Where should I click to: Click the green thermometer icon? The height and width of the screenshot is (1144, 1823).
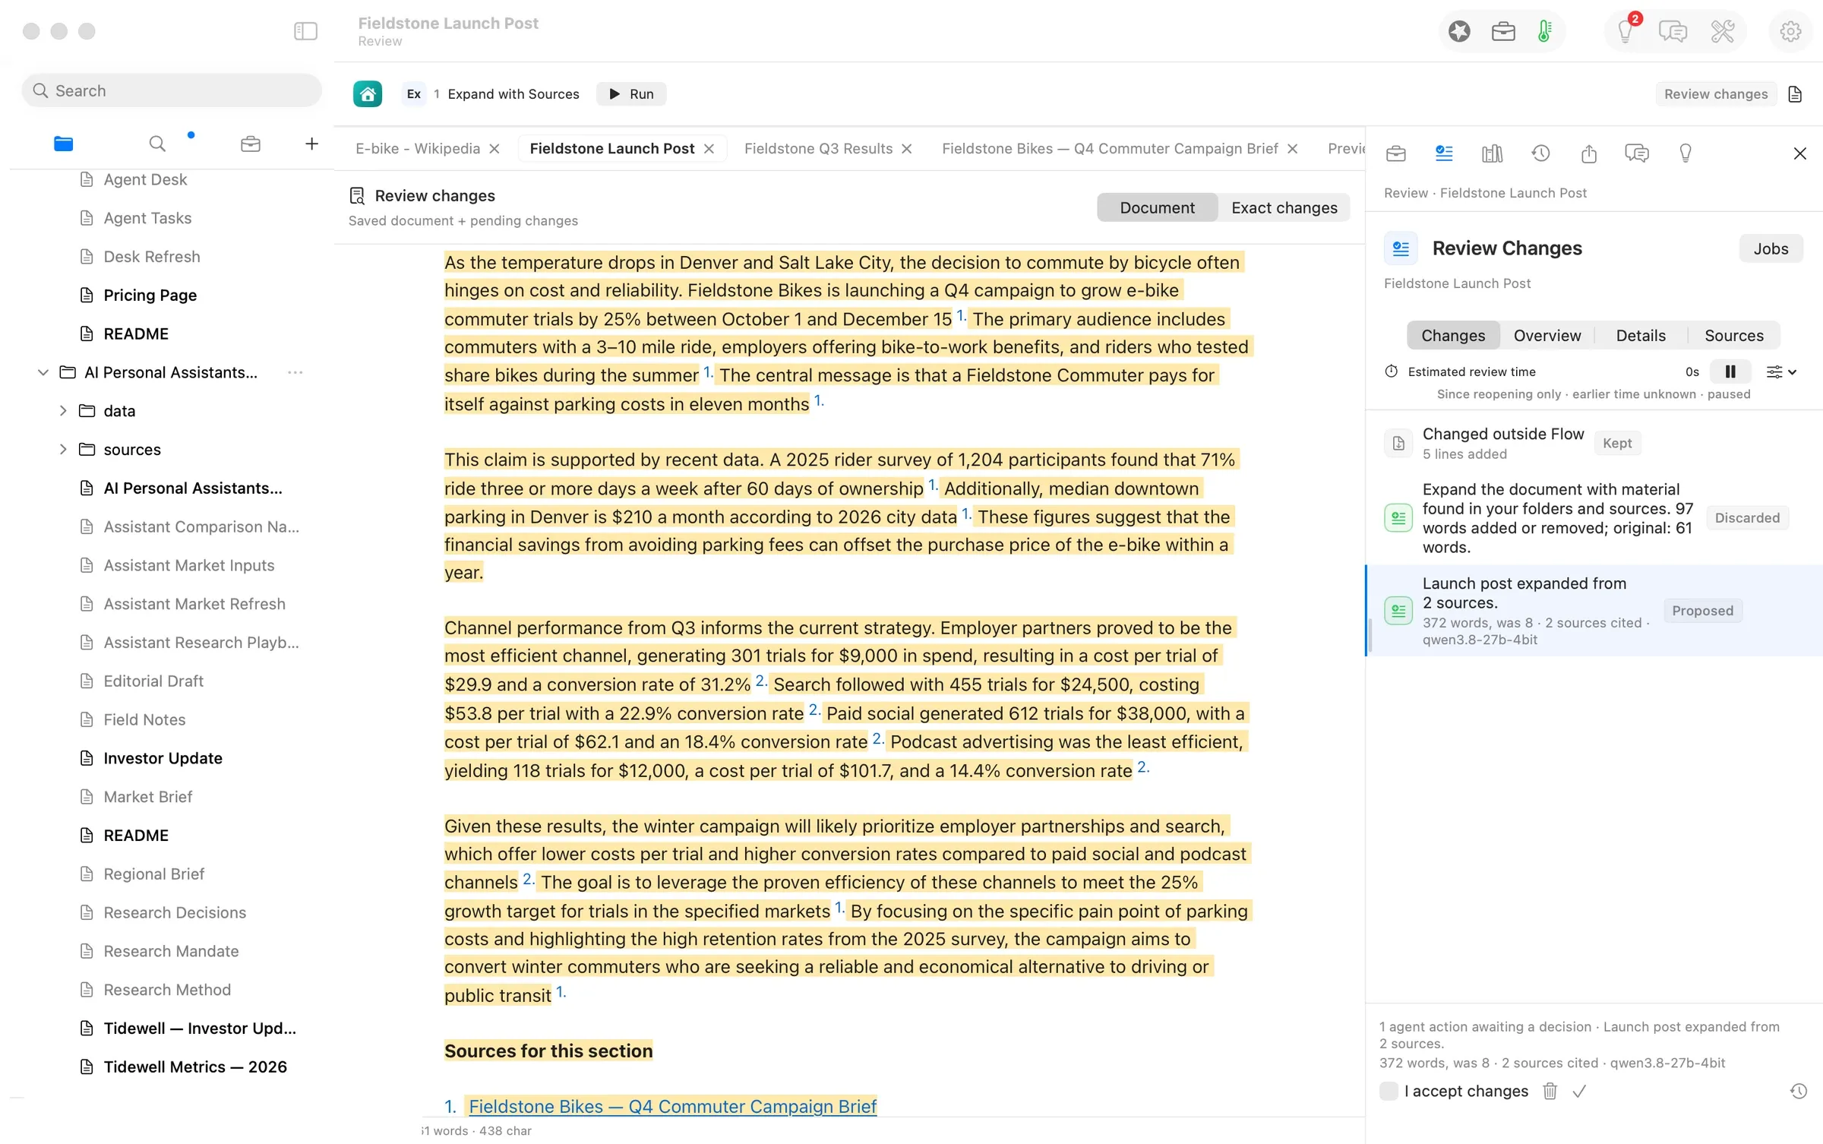pyautogui.click(x=1544, y=31)
